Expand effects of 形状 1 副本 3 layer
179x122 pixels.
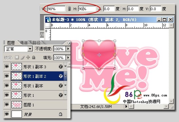66,66
